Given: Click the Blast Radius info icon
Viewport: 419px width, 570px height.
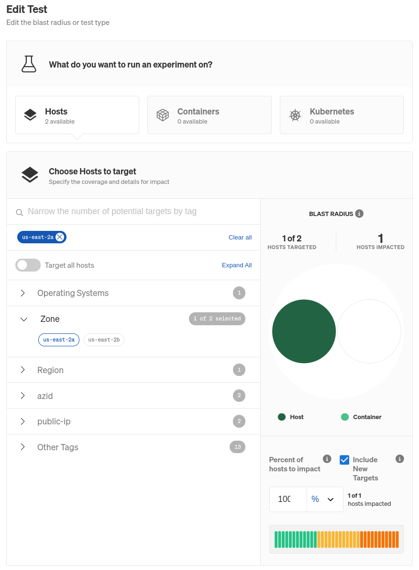Looking at the screenshot, I should pos(360,214).
